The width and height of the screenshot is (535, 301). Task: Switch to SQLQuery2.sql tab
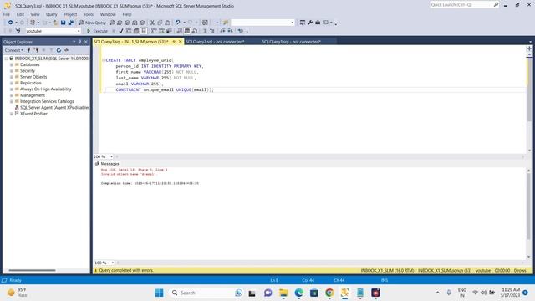[215, 42]
